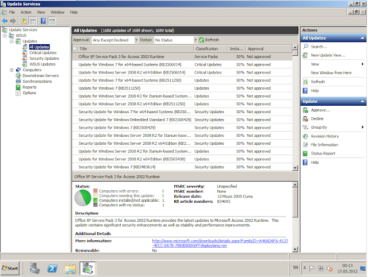Image resolution: width=368 pixels, height=277 pixels.
Task: Select Security Updates in the tree
Action: pyautogui.click(x=44, y=59)
